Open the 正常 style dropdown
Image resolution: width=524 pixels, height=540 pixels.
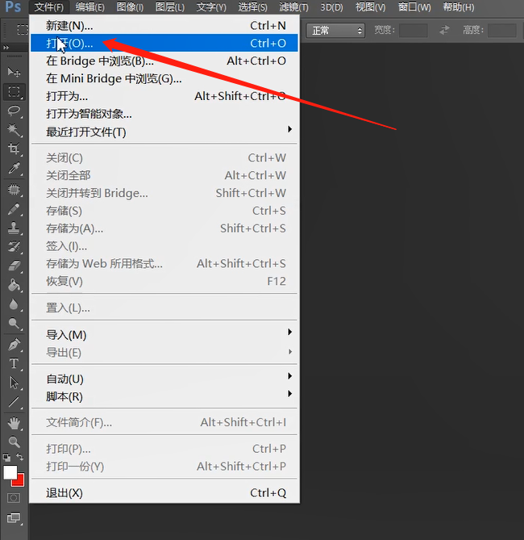(335, 31)
